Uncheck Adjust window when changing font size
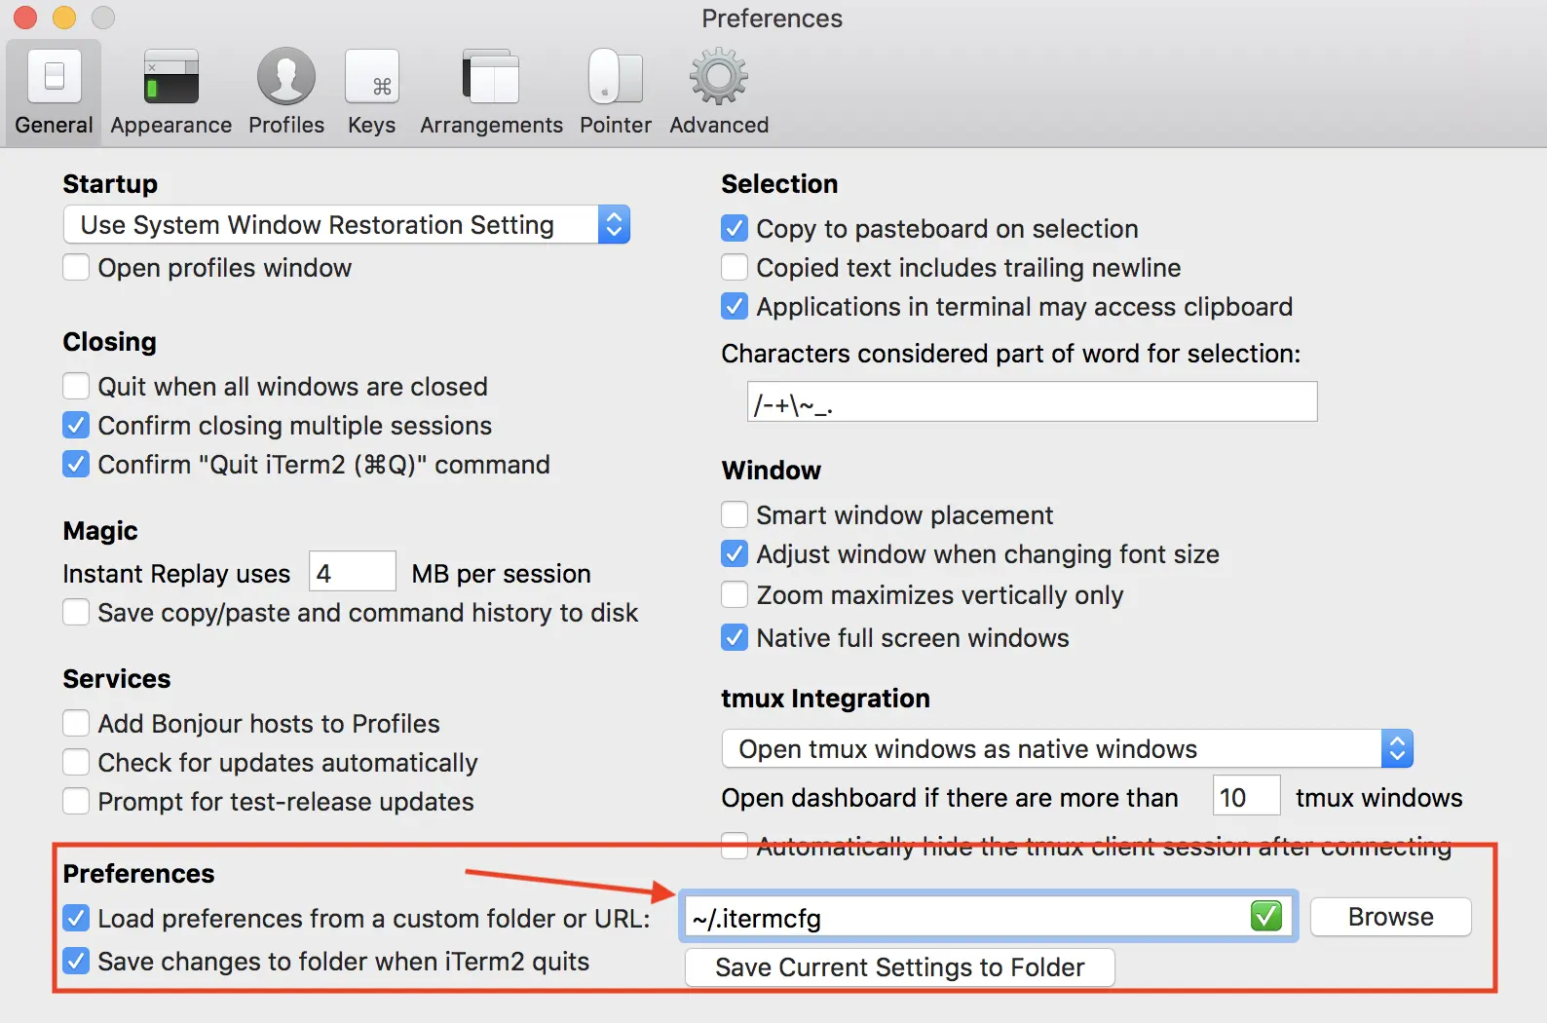This screenshot has height=1023, width=1547. (735, 553)
